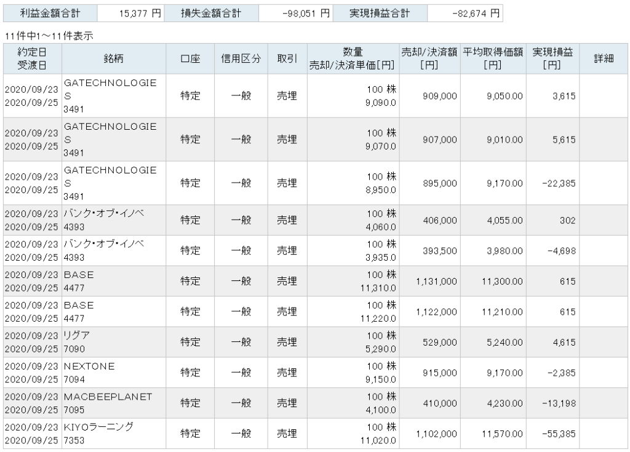Click the realized profit 4,615 cell
This screenshot has width=630, height=452.
[552, 343]
